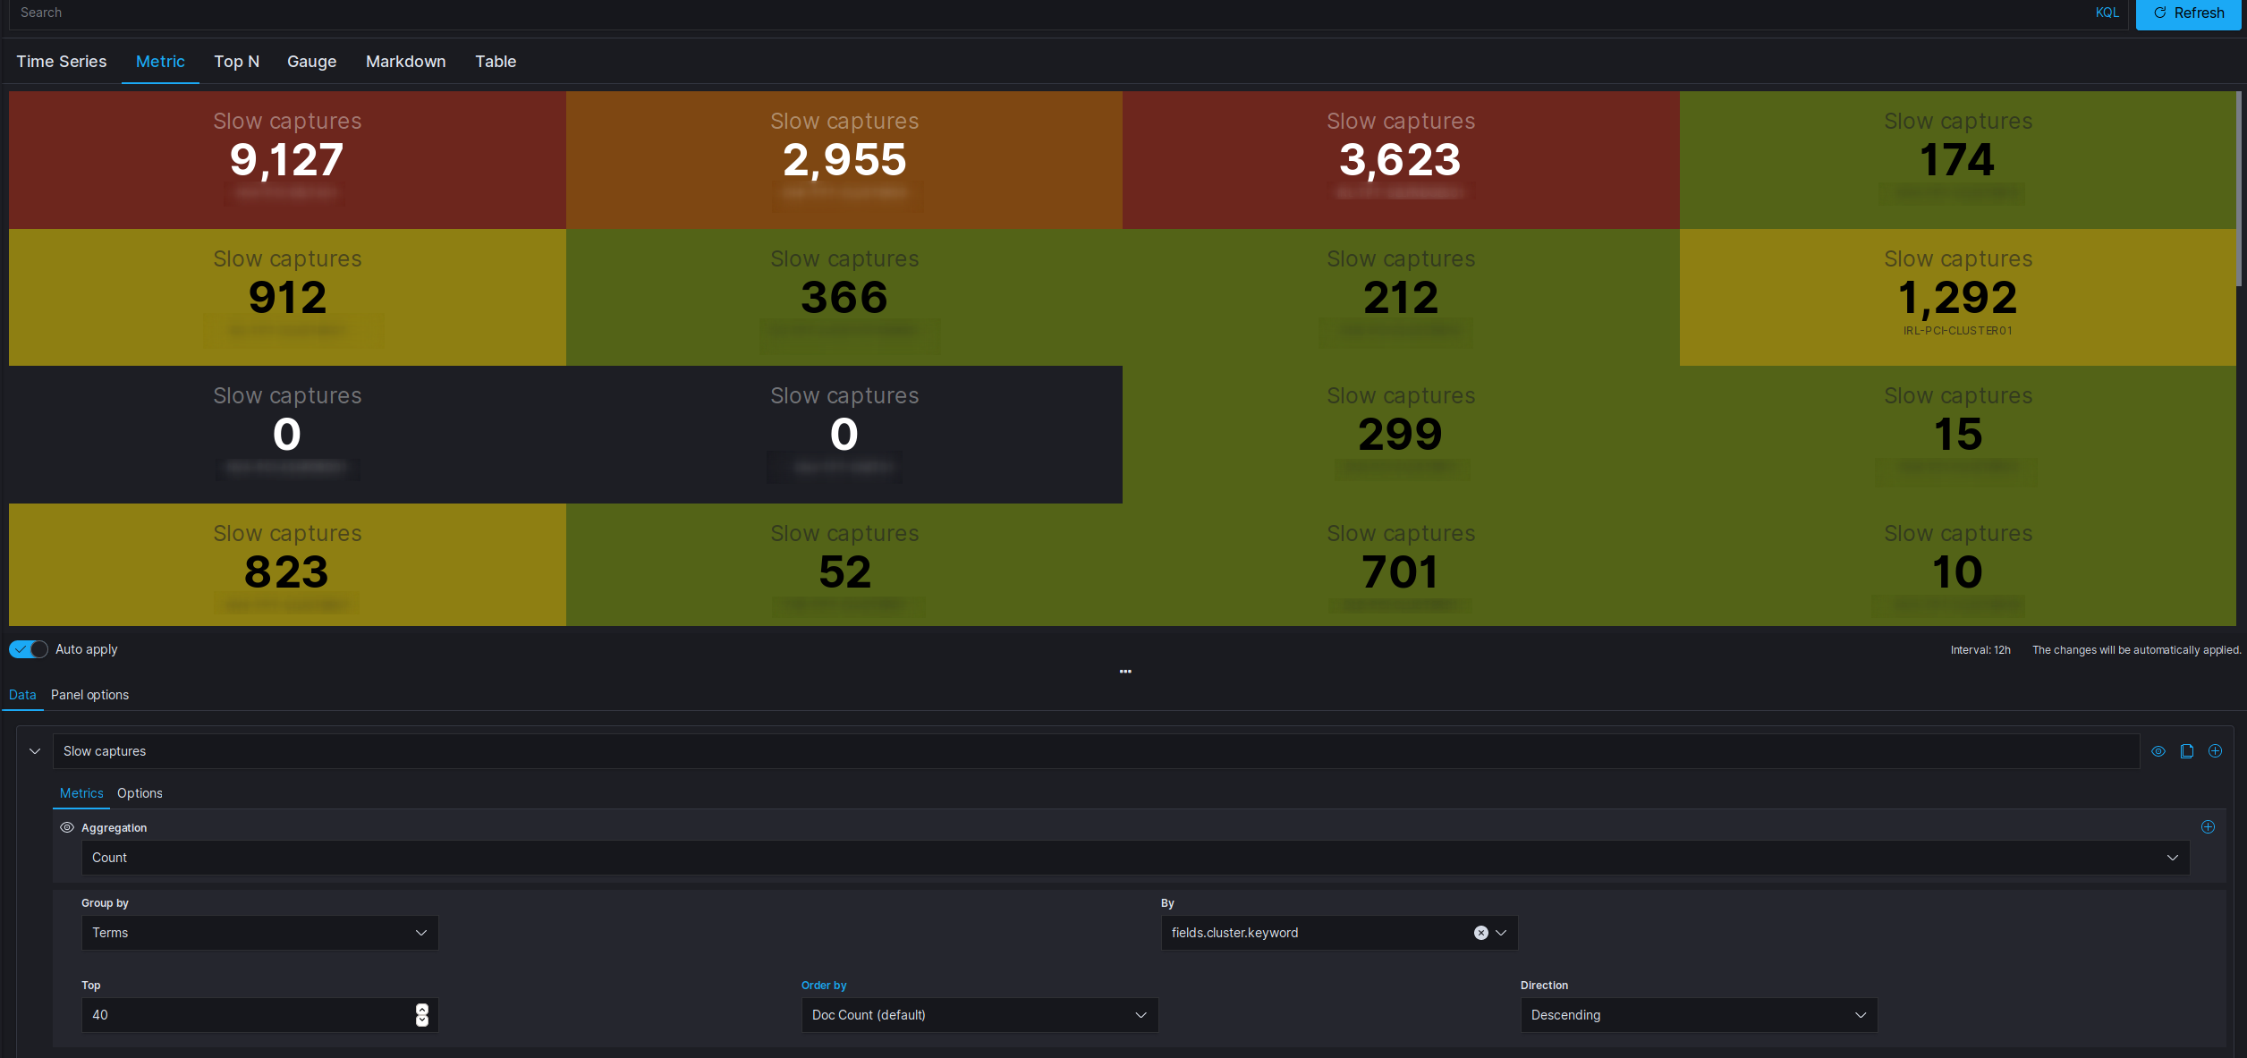This screenshot has height=1058, width=2247.
Task: Click the orange 2,955 Slow captures tile
Action: point(844,160)
